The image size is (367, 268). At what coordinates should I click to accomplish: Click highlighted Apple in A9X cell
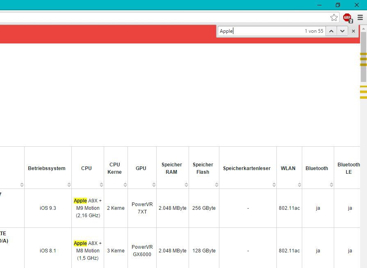[80, 201]
